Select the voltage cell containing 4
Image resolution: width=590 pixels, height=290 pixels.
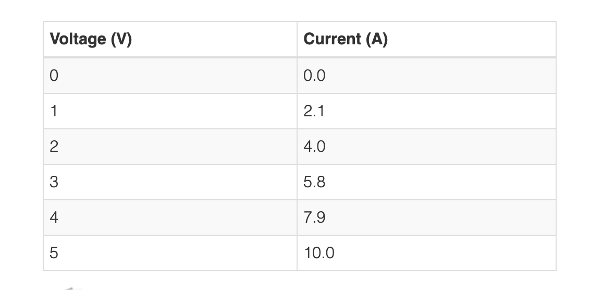click(x=170, y=217)
